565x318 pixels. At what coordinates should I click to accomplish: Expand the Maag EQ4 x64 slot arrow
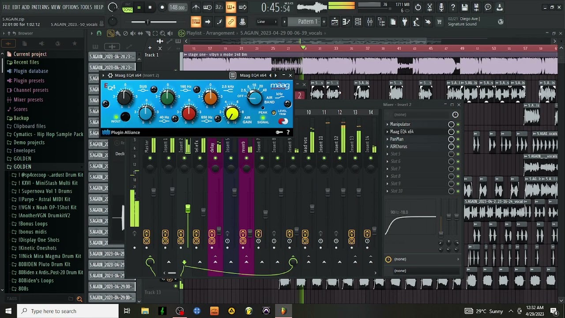click(x=388, y=132)
